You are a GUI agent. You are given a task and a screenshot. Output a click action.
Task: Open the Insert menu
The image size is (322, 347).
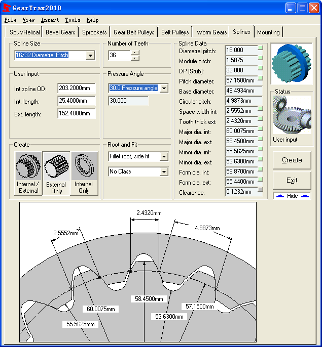tap(50, 20)
